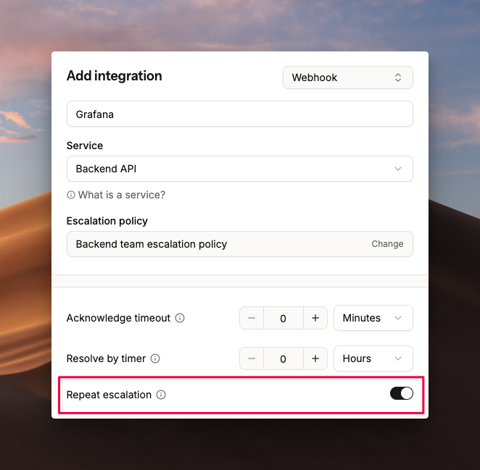Click the Acknowledge timeout number field
The width and height of the screenshot is (480, 470).
coord(284,318)
